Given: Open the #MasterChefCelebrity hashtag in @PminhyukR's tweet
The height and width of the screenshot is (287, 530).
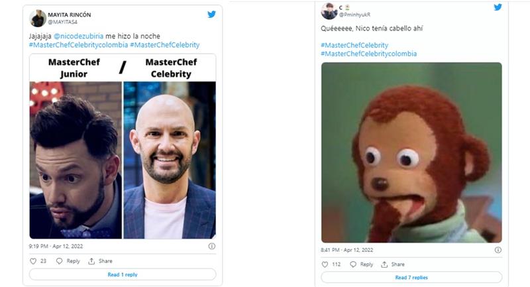Looking at the screenshot, I should pos(354,45).
